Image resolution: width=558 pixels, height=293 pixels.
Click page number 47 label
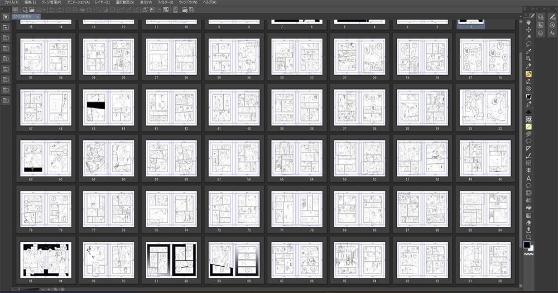click(x=31, y=129)
